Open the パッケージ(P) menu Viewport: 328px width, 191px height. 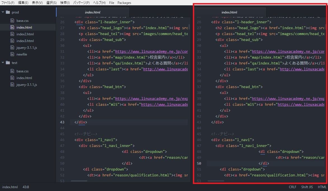(x=81, y=3)
